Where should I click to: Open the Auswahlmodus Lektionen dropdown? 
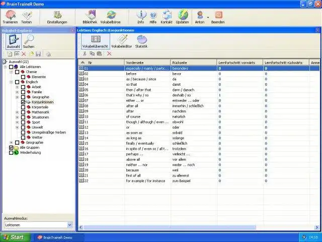[x=69, y=225]
